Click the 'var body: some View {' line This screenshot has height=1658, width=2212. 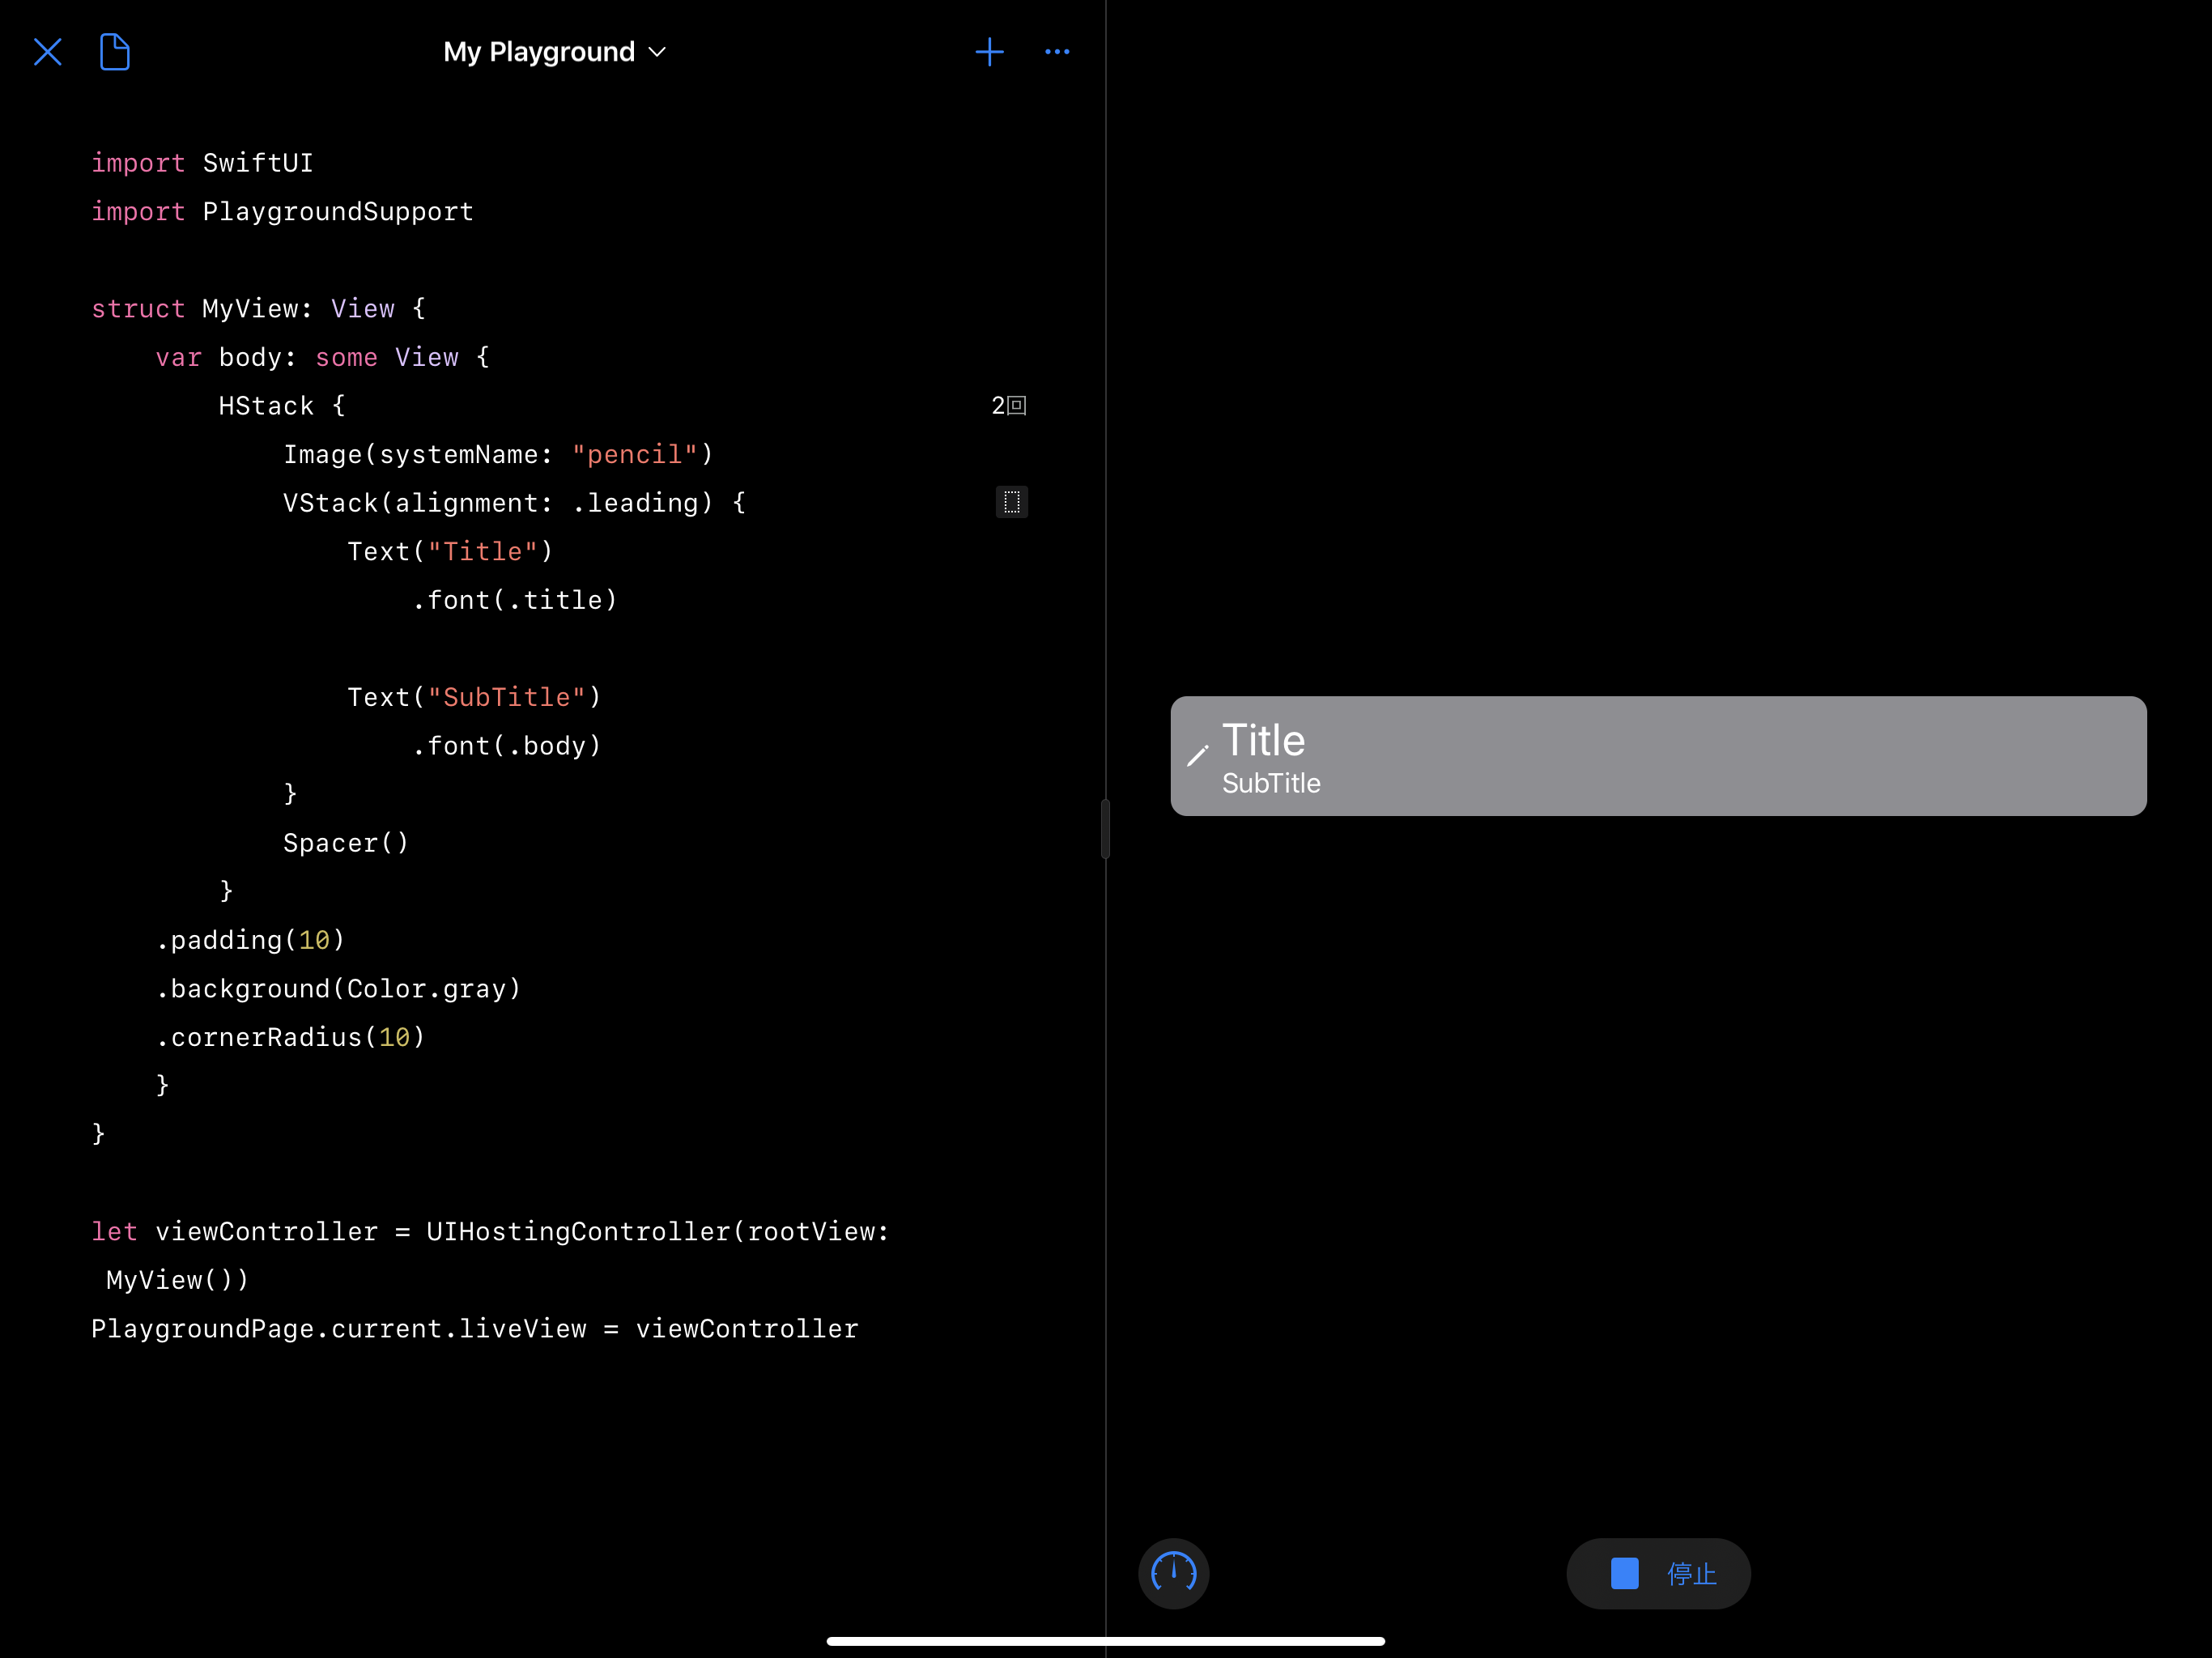(323, 357)
